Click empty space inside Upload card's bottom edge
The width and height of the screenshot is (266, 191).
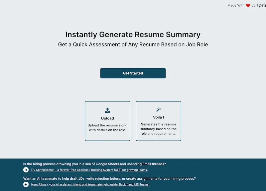[x=107, y=137]
